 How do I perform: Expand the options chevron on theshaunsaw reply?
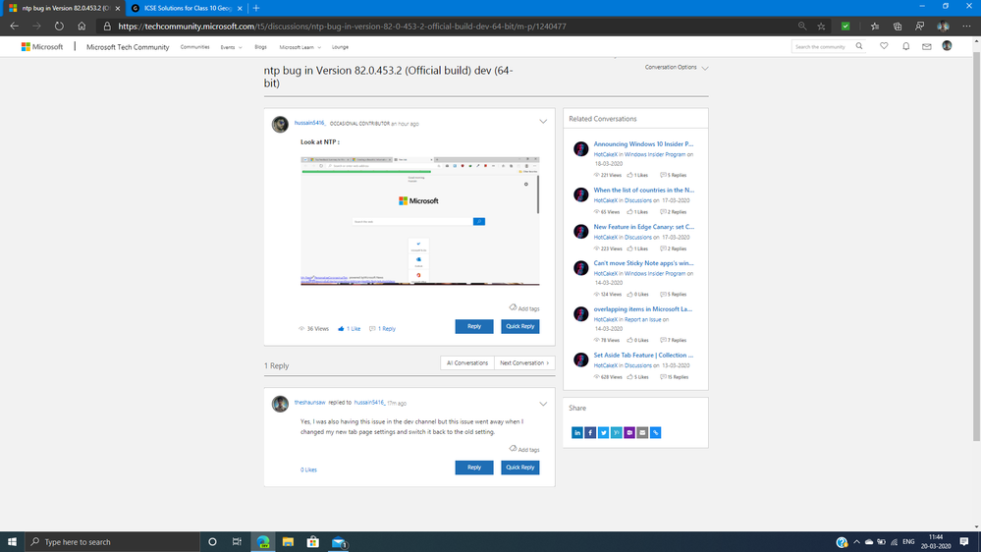[x=543, y=404]
